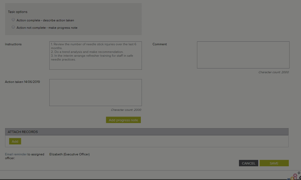Screen dimensions: 301x180
Task: Open the Email reminder link
Action: pos(16,154)
